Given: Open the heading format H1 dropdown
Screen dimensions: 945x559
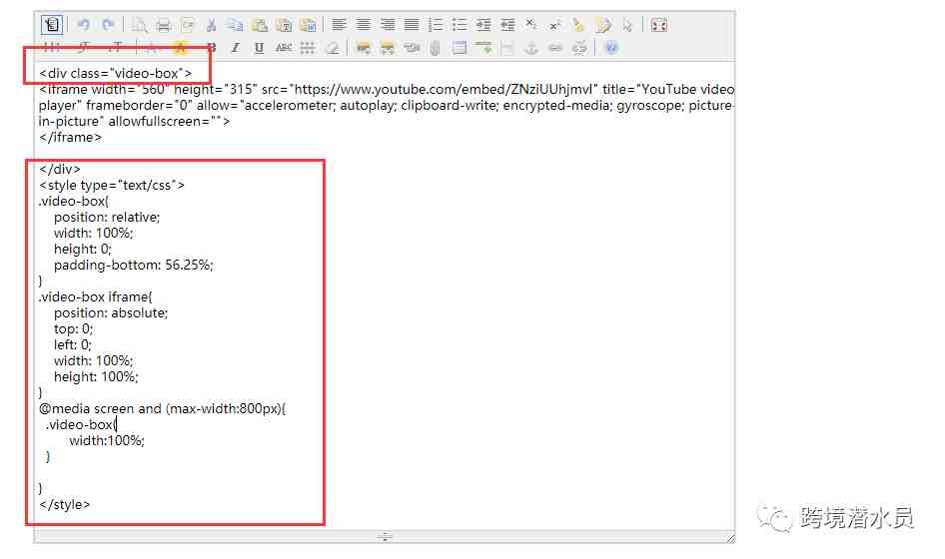Looking at the screenshot, I should click(x=52, y=48).
